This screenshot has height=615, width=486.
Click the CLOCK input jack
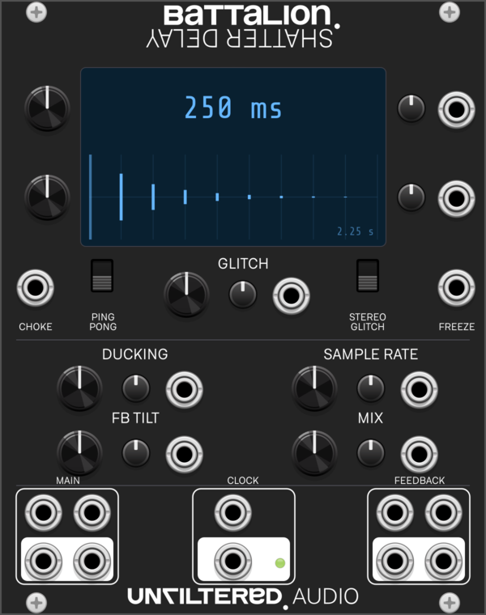pyautogui.click(x=232, y=512)
